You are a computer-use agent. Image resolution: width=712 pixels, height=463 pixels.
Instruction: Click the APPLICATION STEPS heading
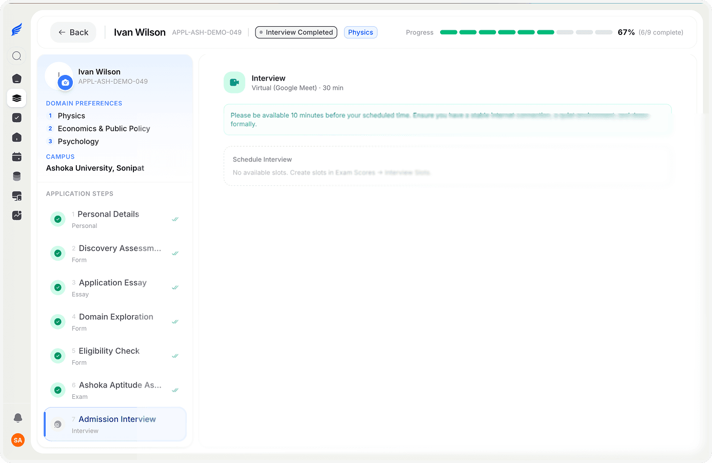point(80,194)
